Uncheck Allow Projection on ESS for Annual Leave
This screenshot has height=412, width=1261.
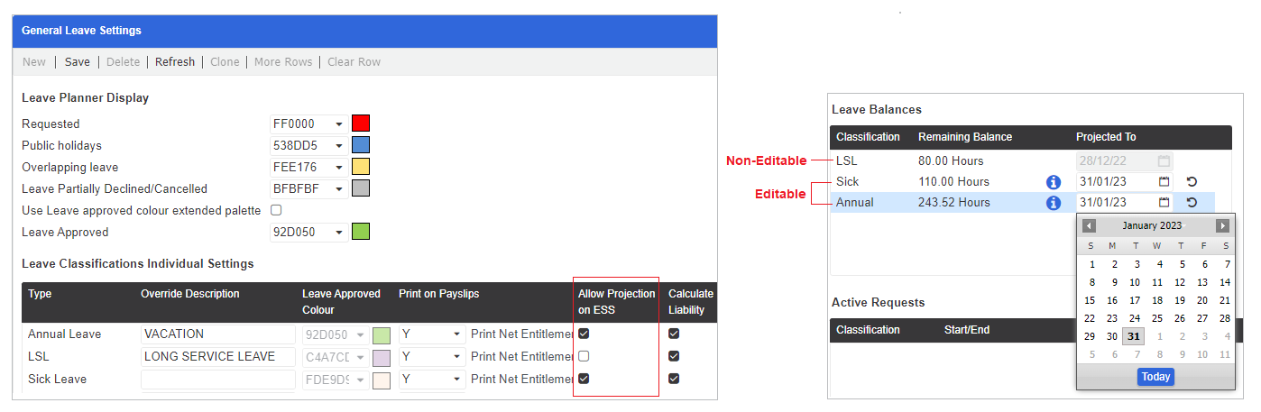click(584, 334)
